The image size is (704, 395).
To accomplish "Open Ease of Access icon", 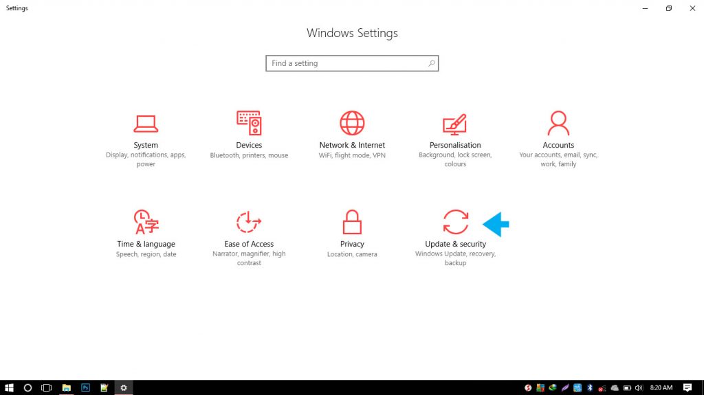I will pyautogui.click(x=249, y=222).
